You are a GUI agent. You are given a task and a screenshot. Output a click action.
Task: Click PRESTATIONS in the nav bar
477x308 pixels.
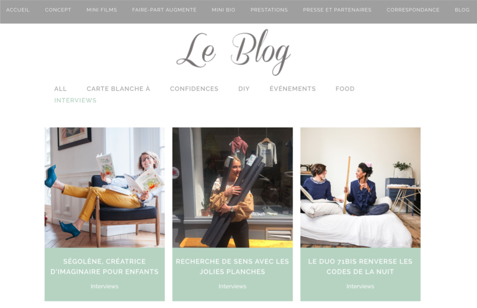pos(269,10)
